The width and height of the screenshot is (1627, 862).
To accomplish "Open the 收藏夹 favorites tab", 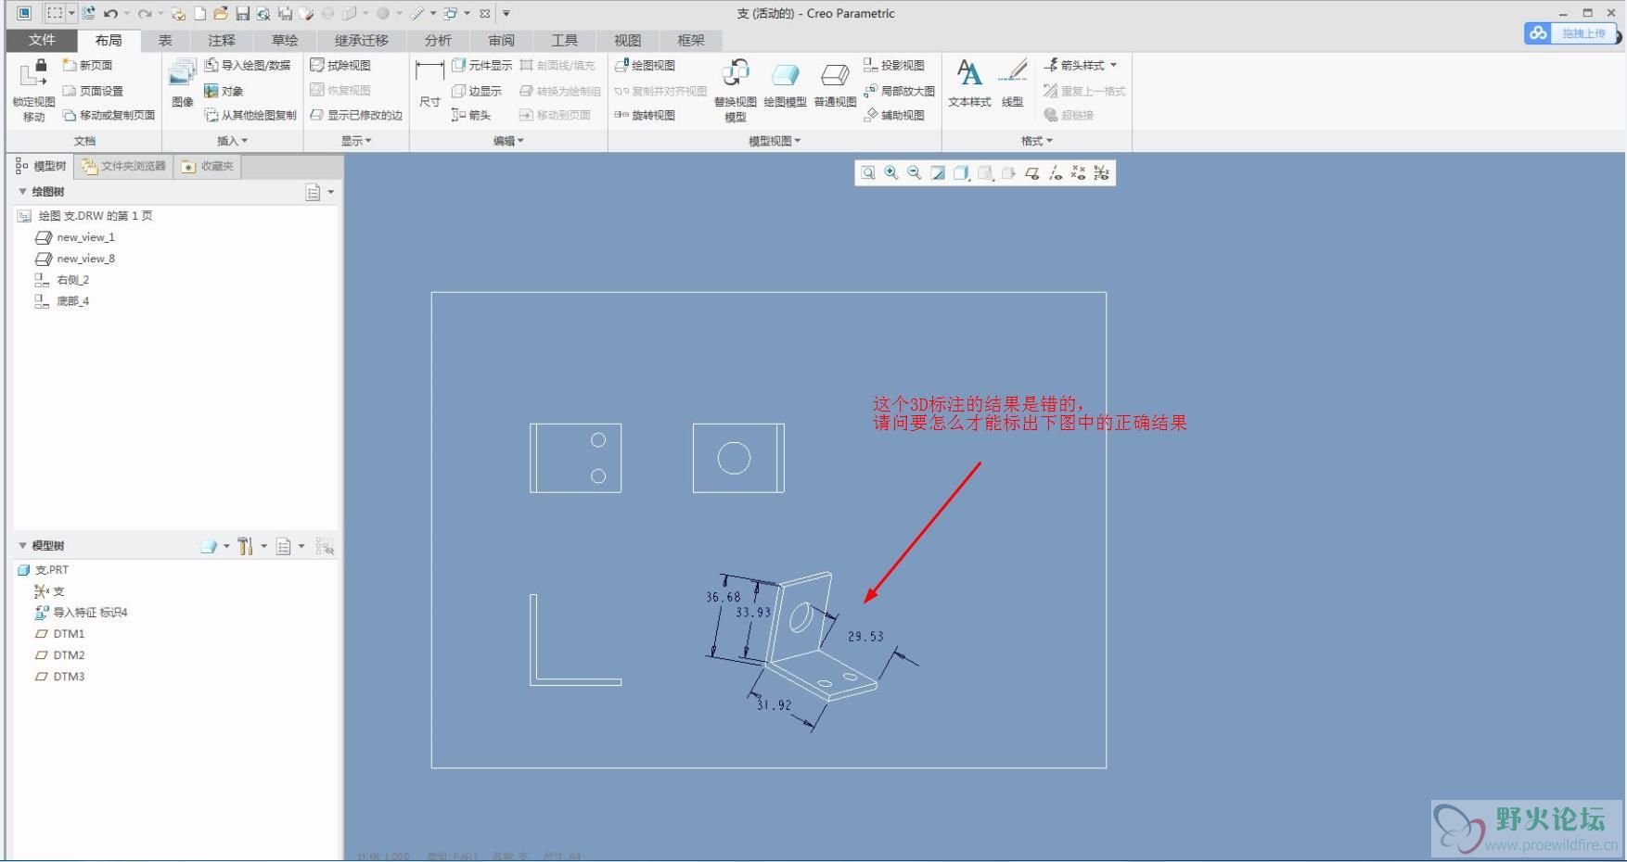I will point(209,166).
